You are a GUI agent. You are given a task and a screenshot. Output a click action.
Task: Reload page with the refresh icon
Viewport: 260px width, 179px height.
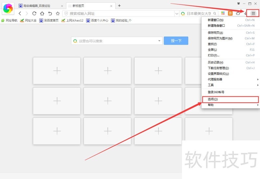(34, 14)
